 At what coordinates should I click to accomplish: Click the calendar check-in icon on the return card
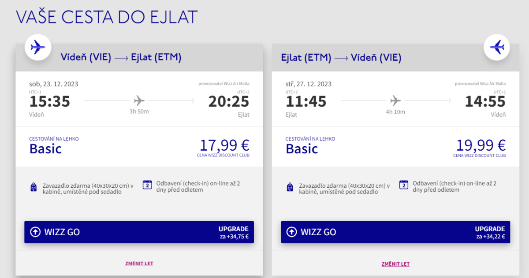click(x=404, y=185)
